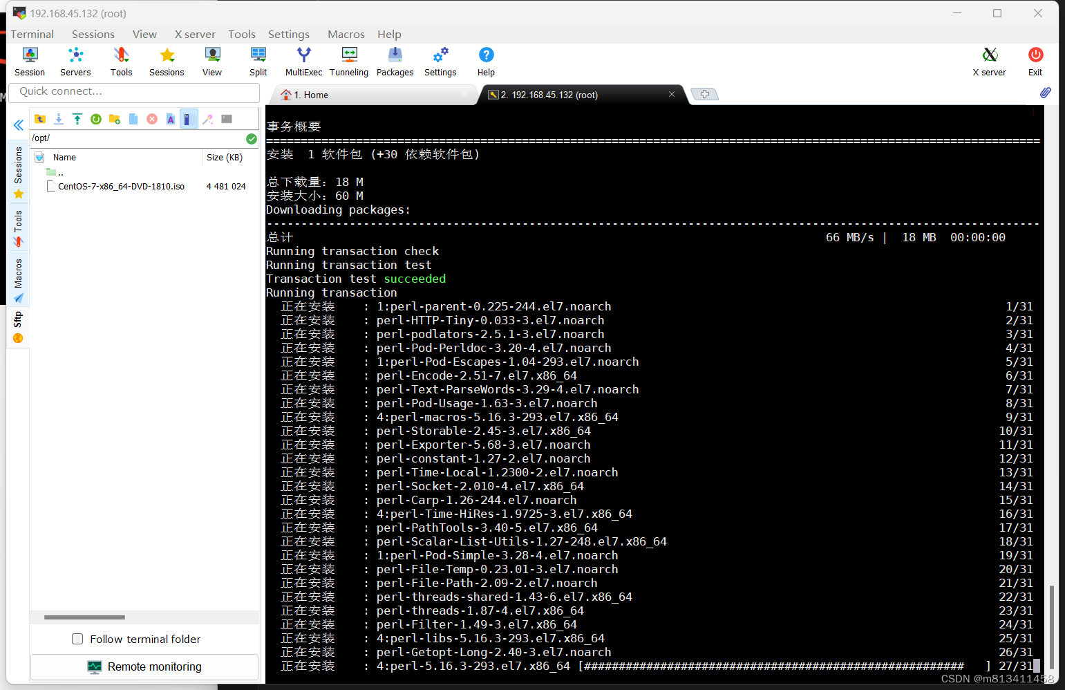Confirm the /opt/ path with the green check
Image resolution: width=1065 pixels, height=690 pixels.
(x=252, y=139)
